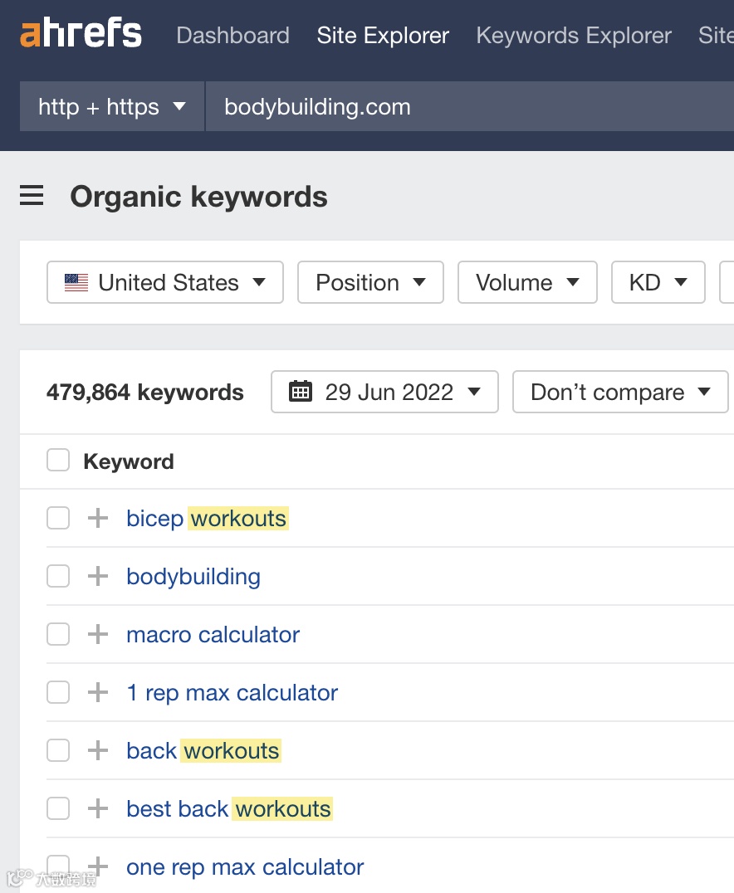Click the calendar icon in the date selector
This screenshot has height=893, width=734.
(x=301, y=391)
